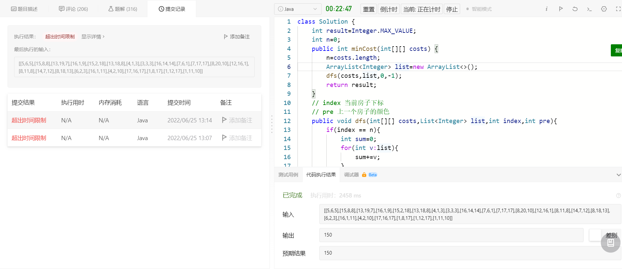
Task: Collapse the execution result panel chevron
Action: [619, 175]
